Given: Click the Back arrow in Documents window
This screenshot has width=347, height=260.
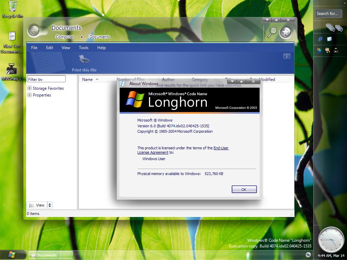Looking at the screenshot, I should coord(33,31).
